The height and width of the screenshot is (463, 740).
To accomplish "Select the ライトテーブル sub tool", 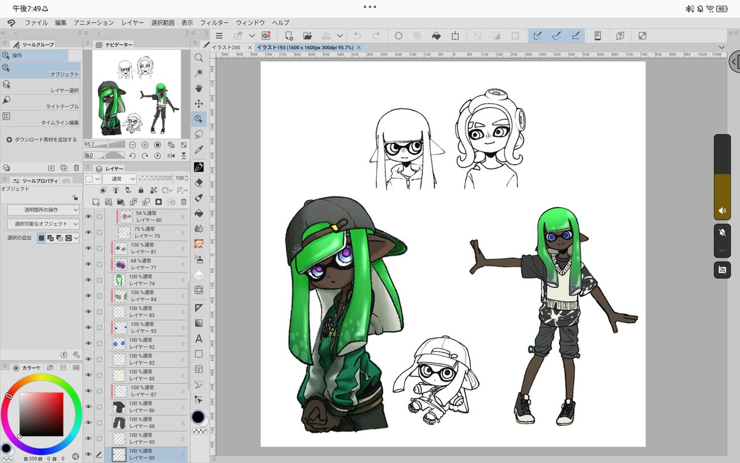I will [41, 102].
